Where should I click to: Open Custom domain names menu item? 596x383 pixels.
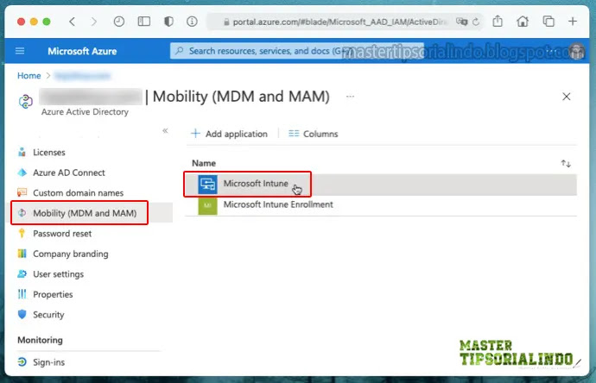click(x=78, y=193)
